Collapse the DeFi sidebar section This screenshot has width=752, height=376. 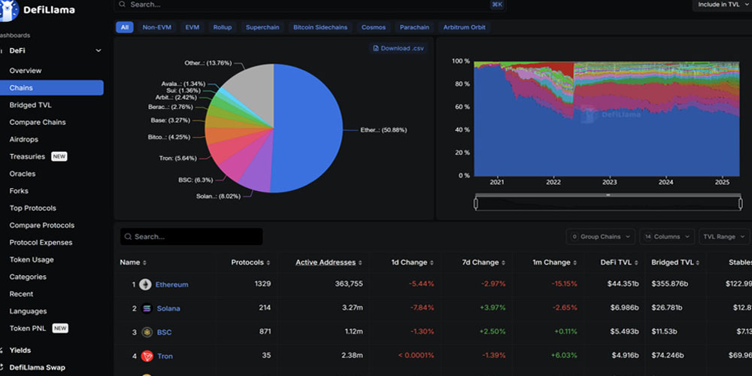point(99,51)
